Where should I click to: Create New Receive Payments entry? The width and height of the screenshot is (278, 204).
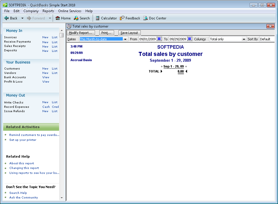45,42
